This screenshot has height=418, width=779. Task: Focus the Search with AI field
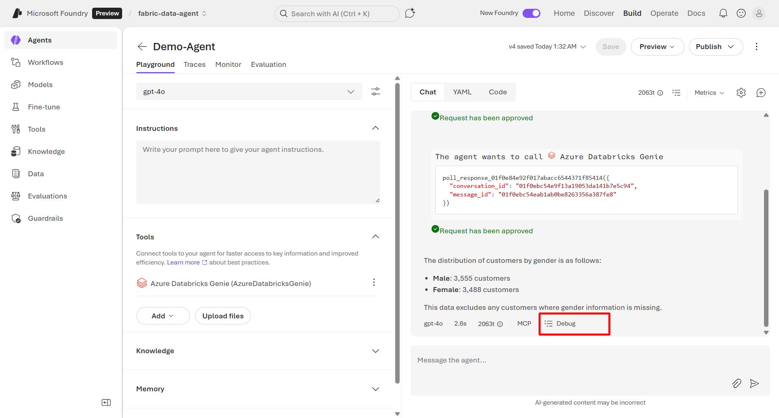(337, 14)
